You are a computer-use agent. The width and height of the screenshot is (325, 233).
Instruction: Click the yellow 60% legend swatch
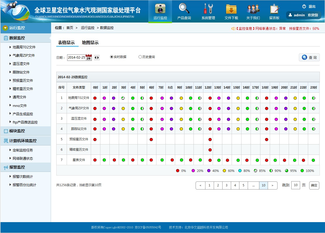pos(224,171)
